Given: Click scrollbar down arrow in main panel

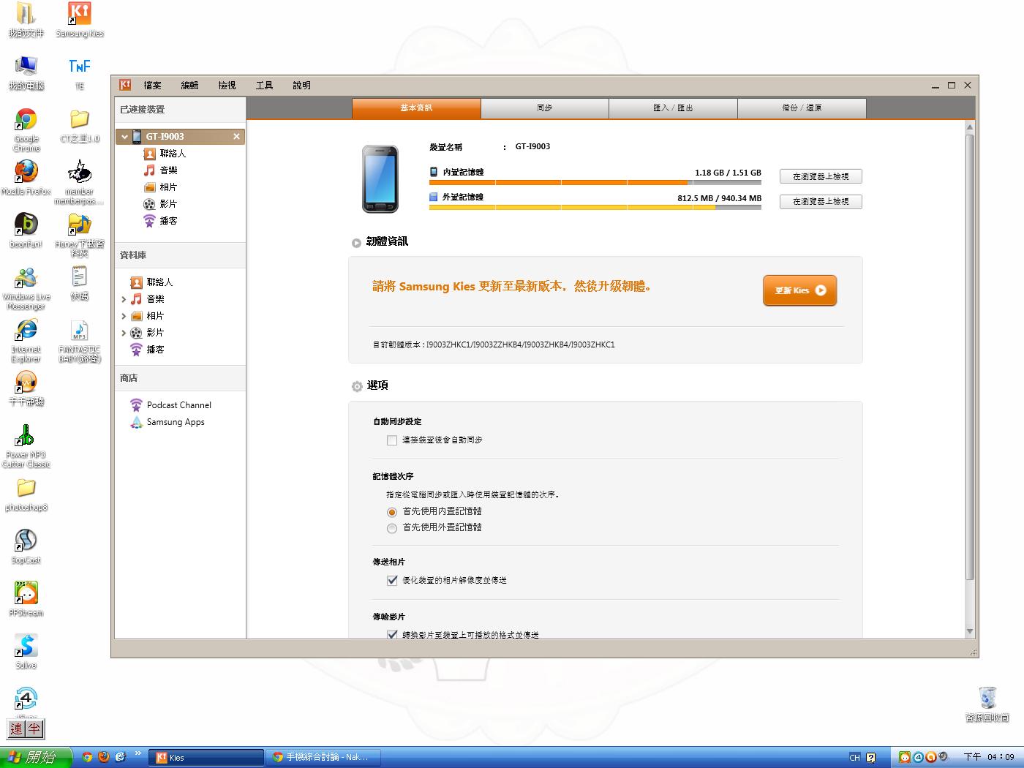Looking at the screenshot, I should [x=970, y=631].
